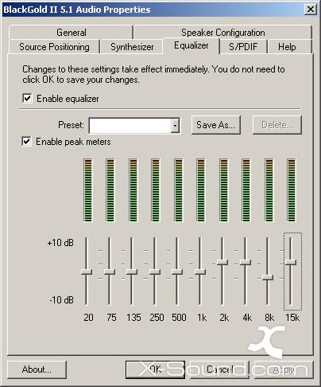Click the 20 Hz band slider thumb
This screenshot has height=387, width=321.
87,272
